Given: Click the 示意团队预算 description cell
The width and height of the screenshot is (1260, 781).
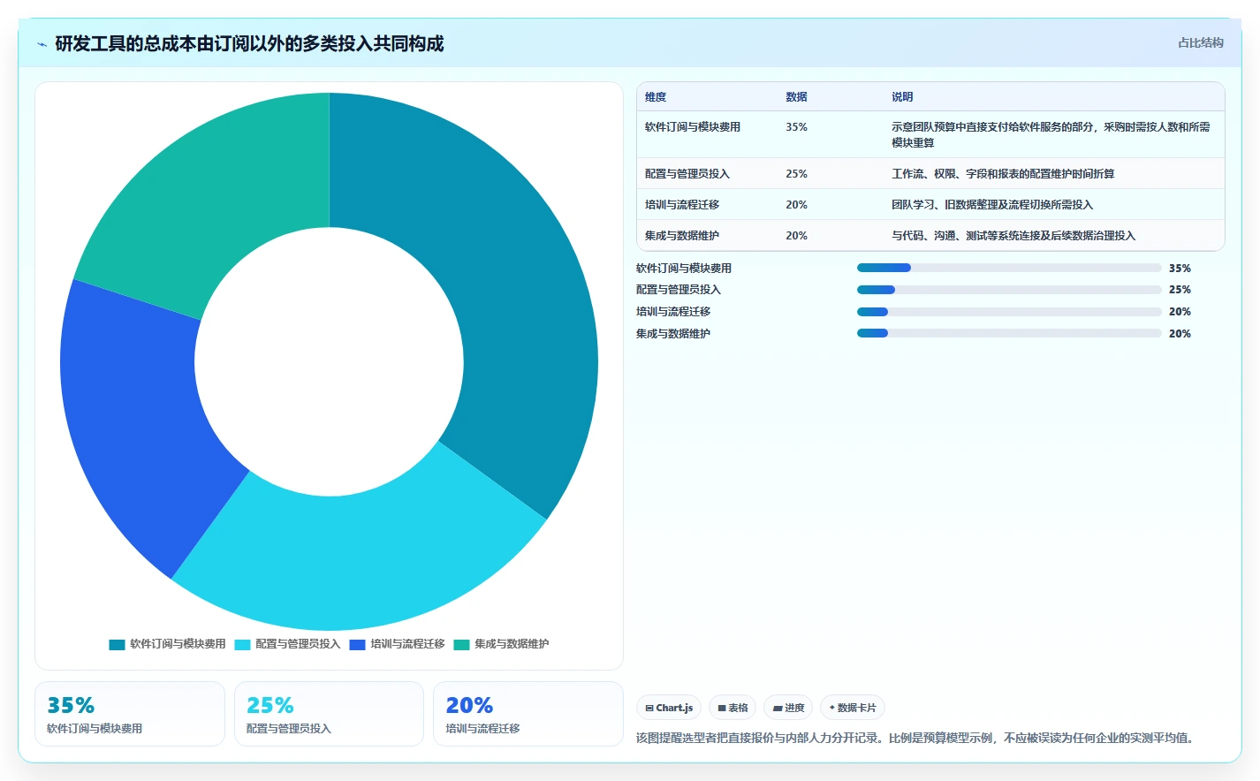Looking at the screenshot, I should (x=1051, y=135).
